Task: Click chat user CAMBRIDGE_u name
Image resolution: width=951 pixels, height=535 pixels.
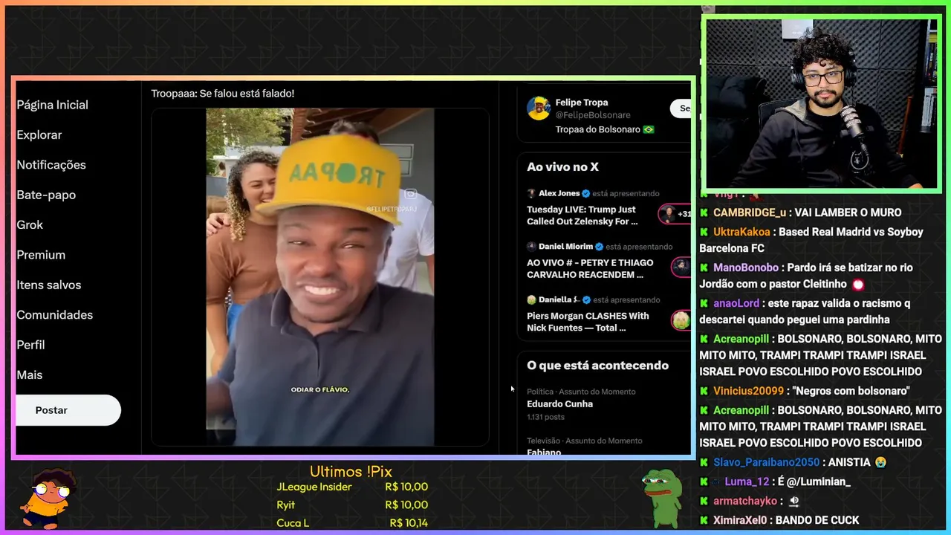Action: point(750,213)
